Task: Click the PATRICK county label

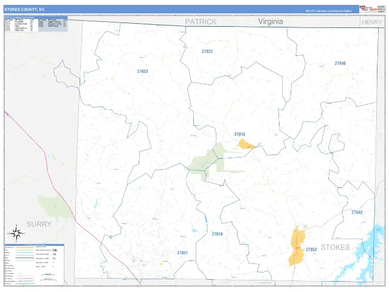Action: coord(201,22)
